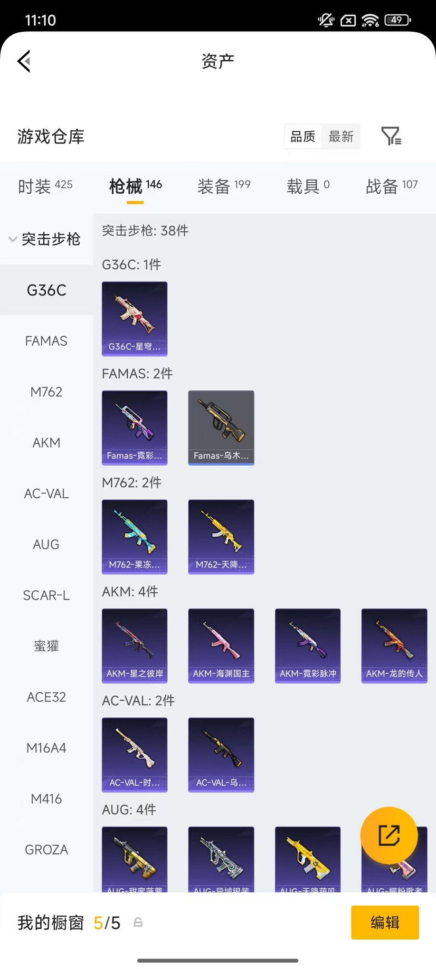This screenshot has height=969, width=436.
Task: Switch to the 时装 tab
Action: click(x=45, y=186)
